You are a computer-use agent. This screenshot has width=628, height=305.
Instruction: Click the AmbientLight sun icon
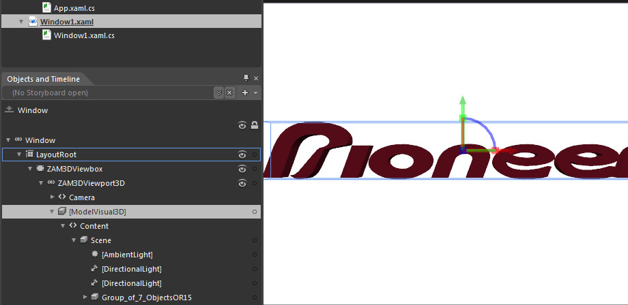coord(94,254)
